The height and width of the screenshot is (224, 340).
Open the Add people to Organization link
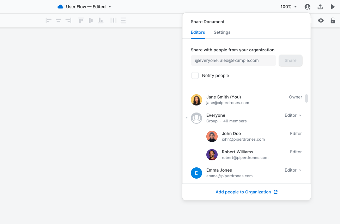click(x=247, y=192)
